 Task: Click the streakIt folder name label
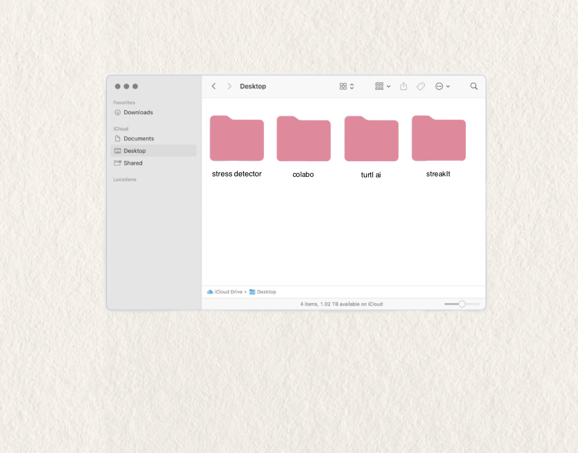click(438, 174)
